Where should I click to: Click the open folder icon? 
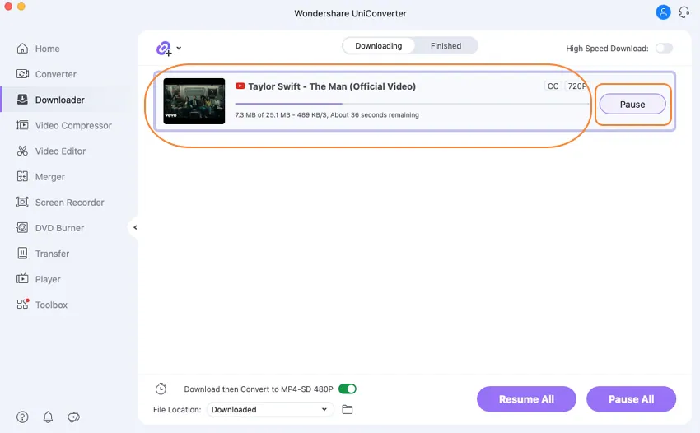pyautogui.click(x=348, y=409)
